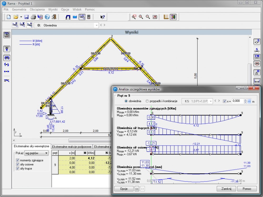Uncheck the 'momenty zginające' checkbox
The height and width of the screenshot is (197, 263).
click(x=18, y=160)
